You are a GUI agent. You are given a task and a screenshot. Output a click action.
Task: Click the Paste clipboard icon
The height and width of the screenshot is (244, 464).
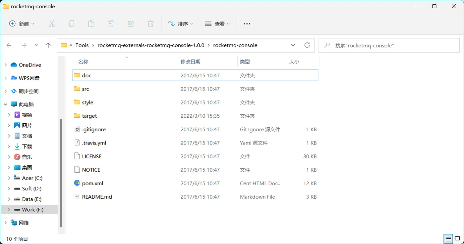coord(91,24)
